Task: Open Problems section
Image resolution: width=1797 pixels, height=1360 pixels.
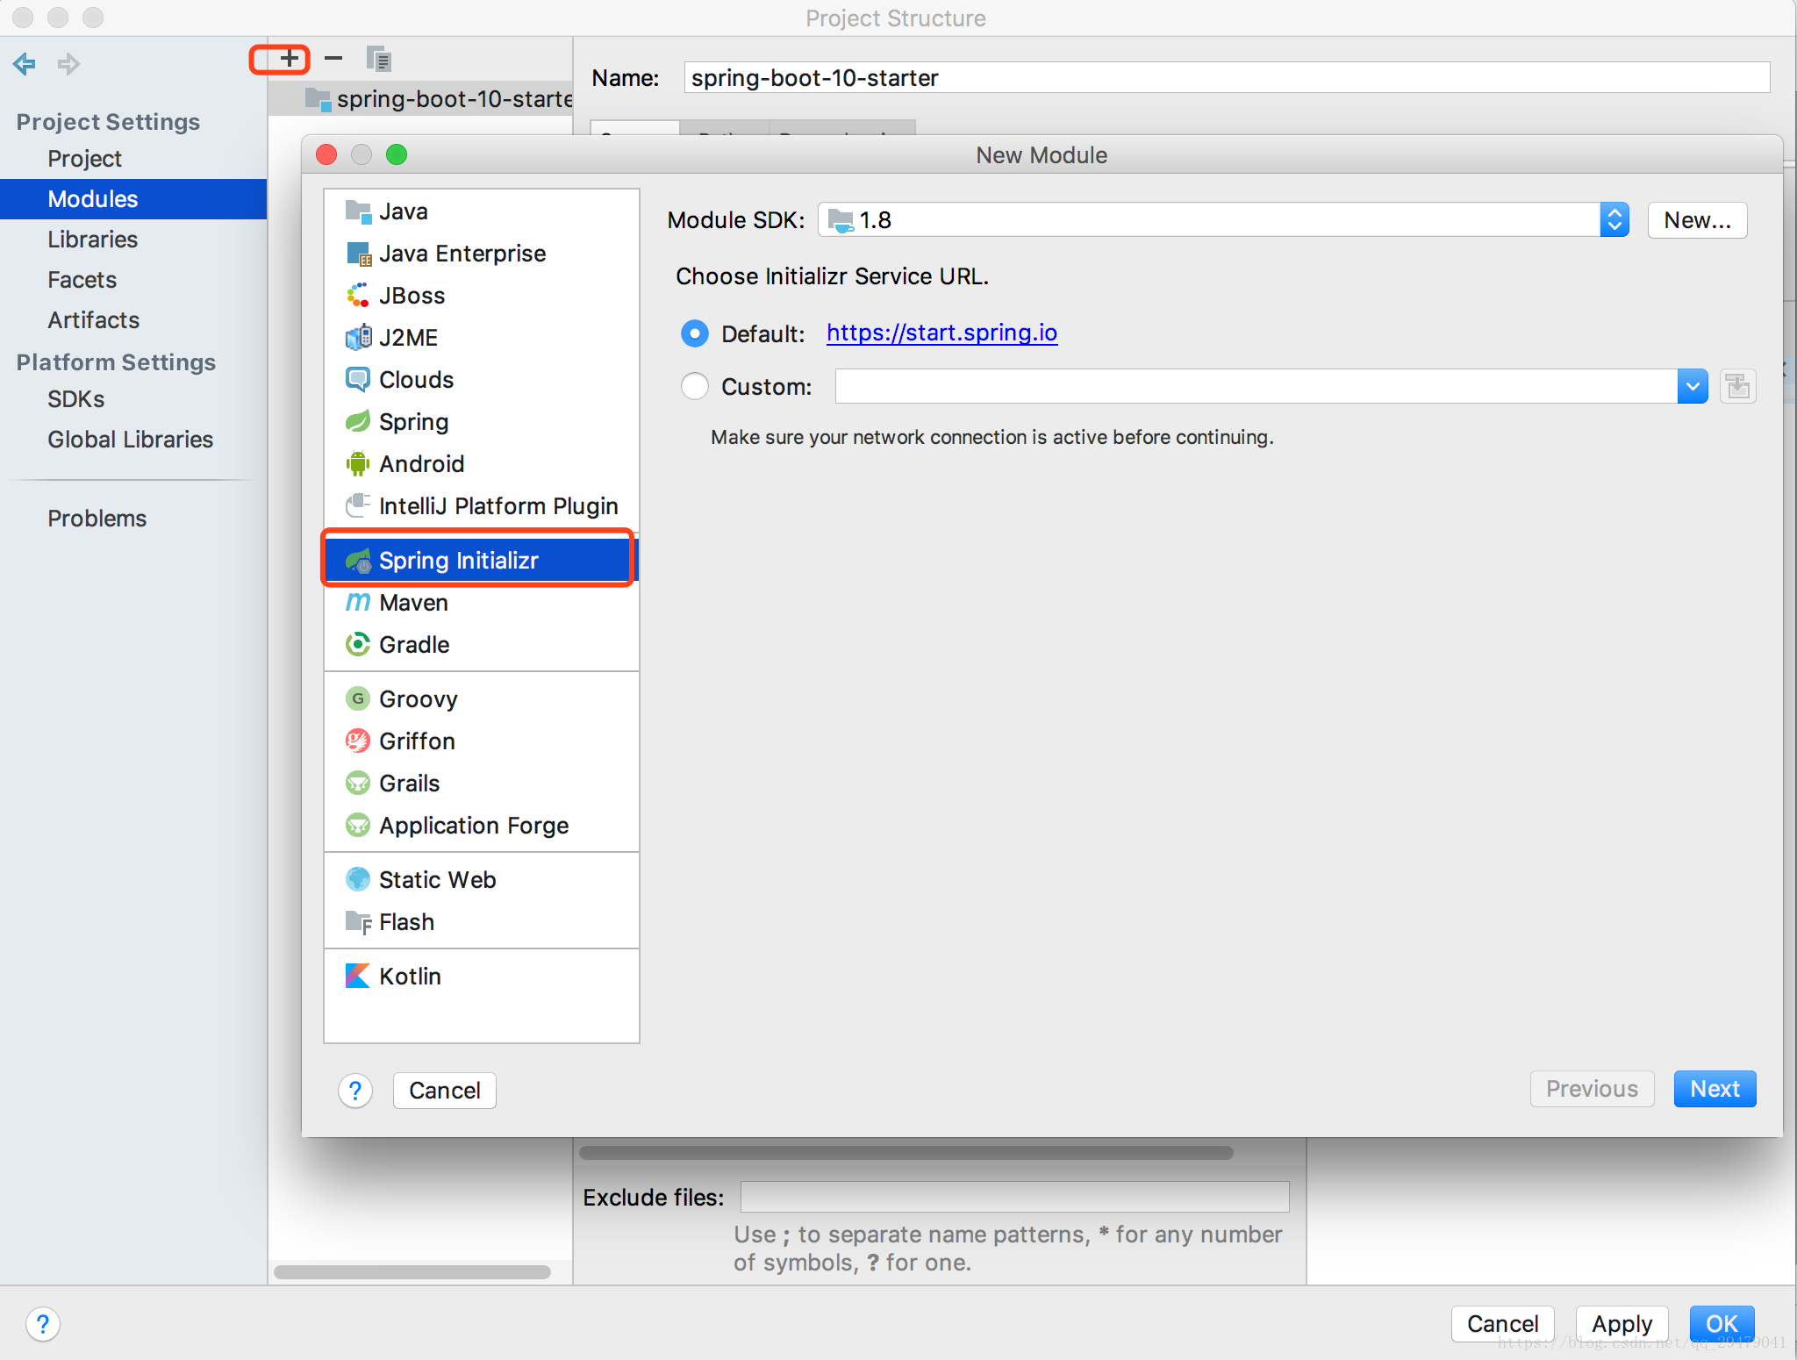Action: pyautogui.click(x=133, y=519)
